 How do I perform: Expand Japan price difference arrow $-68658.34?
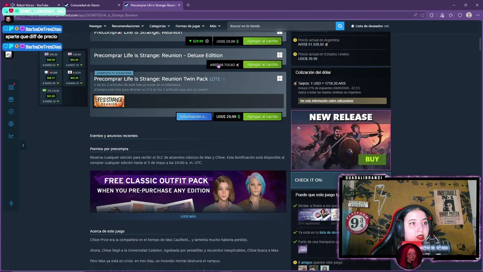(x=81, y=83)
